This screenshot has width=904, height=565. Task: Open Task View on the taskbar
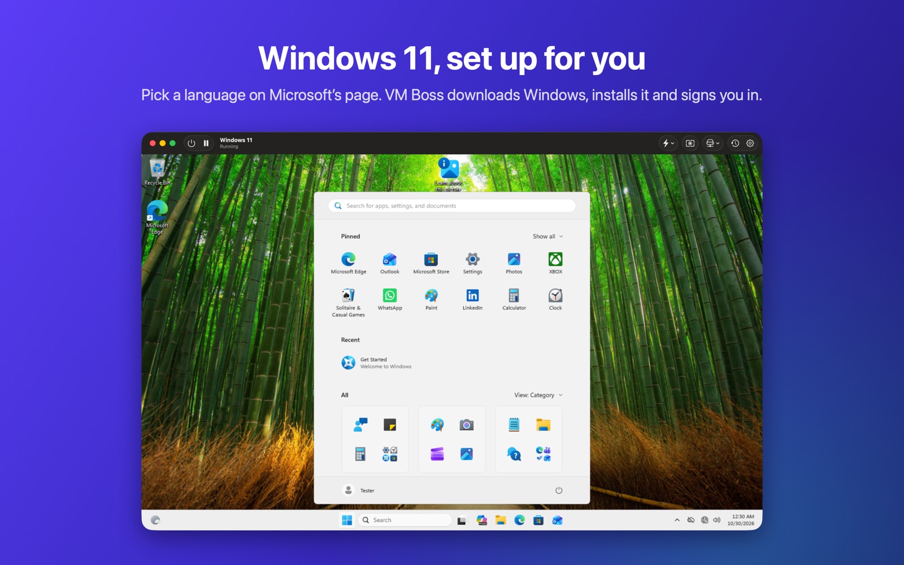(462, 520)
